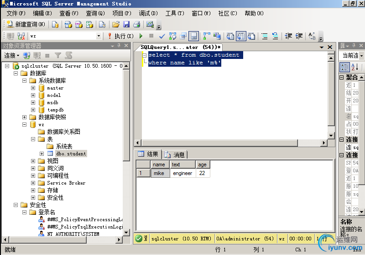Select the msdb database node

52,102
